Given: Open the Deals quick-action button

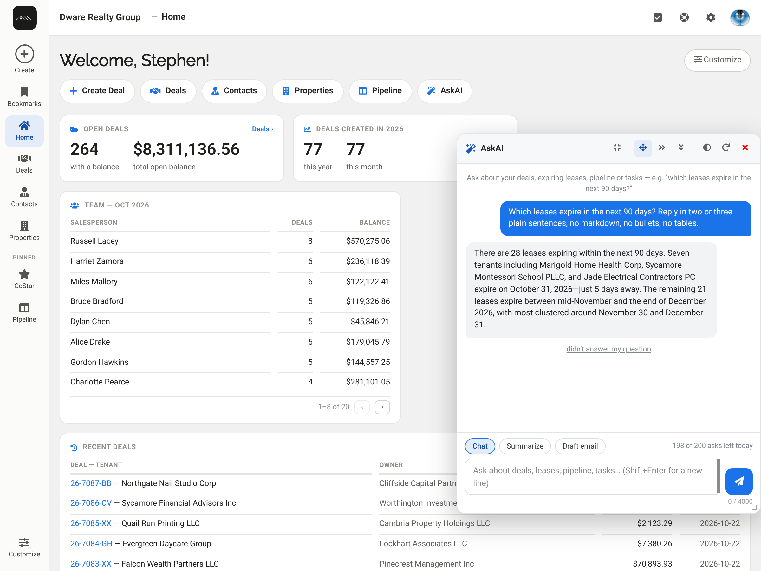Looking at the screenshot, I should (168, 91).
